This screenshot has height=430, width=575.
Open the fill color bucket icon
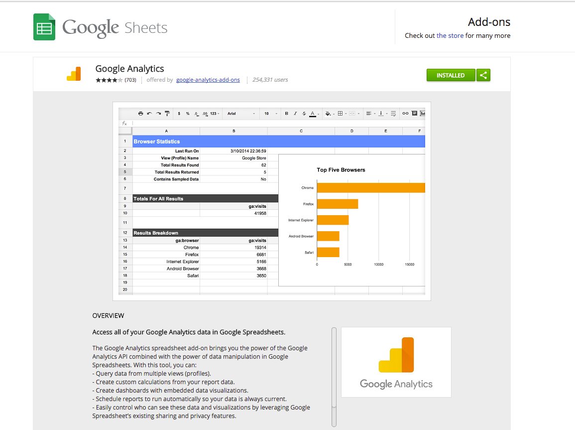coord(329,114)
